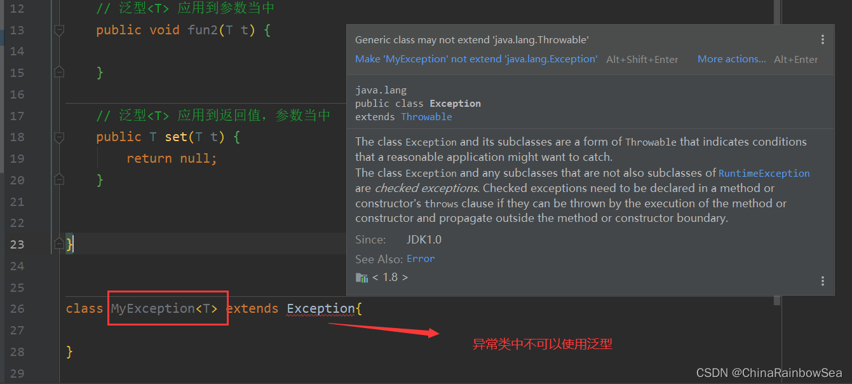Collapse set method at line 18
This screenshot has width=852, height=384.
point(59,137)
